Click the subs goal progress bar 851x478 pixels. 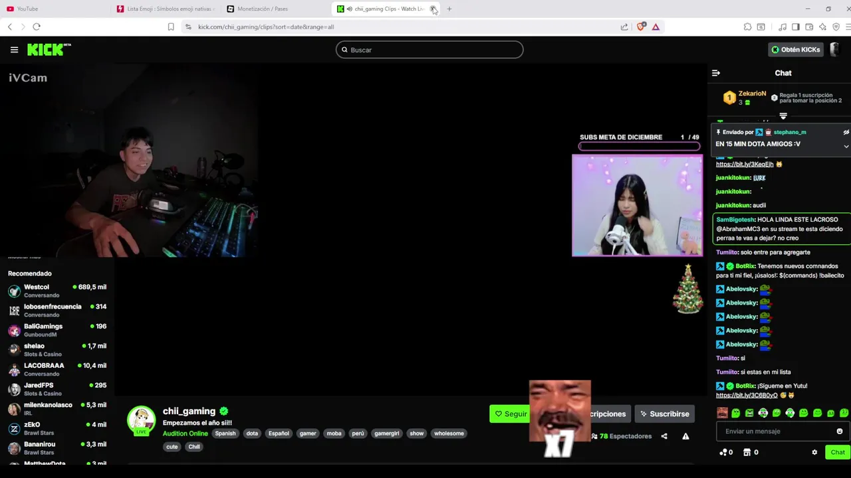pos(639,146)
